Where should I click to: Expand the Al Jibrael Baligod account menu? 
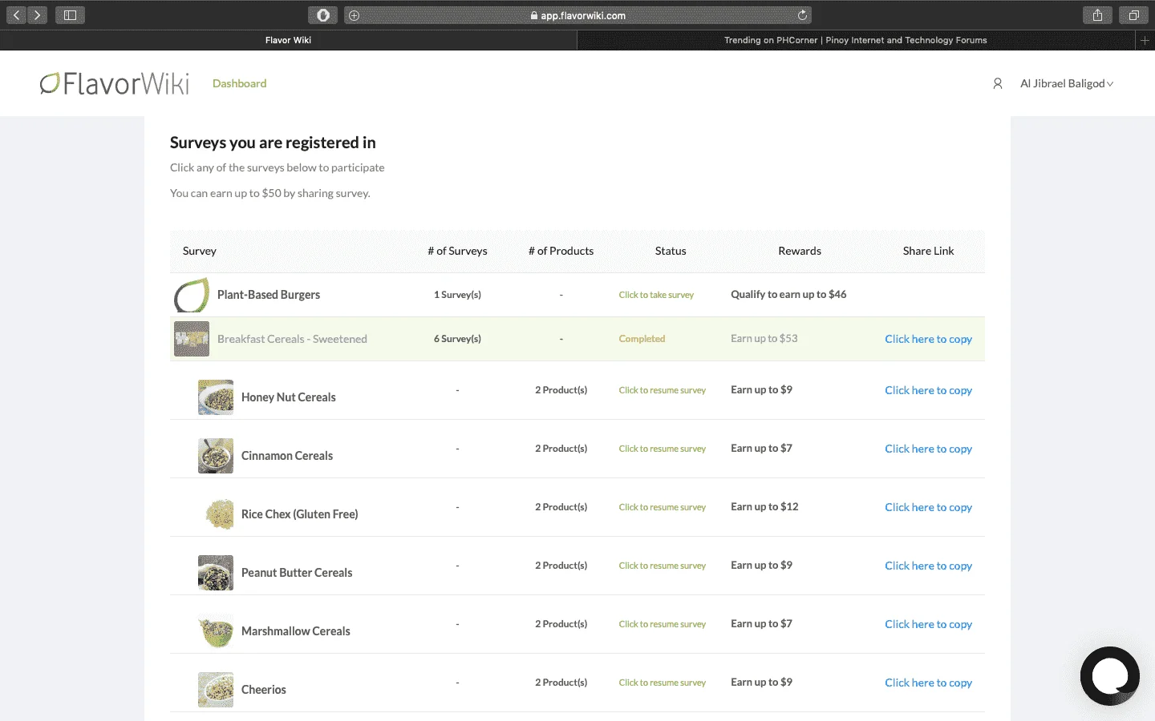pyautogui.click(x=1067, y=83)
